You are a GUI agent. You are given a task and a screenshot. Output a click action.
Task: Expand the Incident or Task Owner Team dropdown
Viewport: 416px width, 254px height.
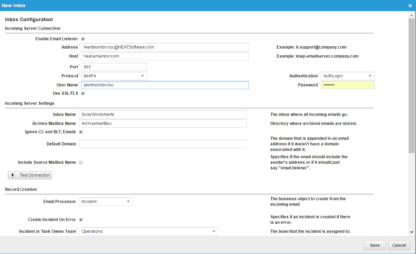coord(213,231)
